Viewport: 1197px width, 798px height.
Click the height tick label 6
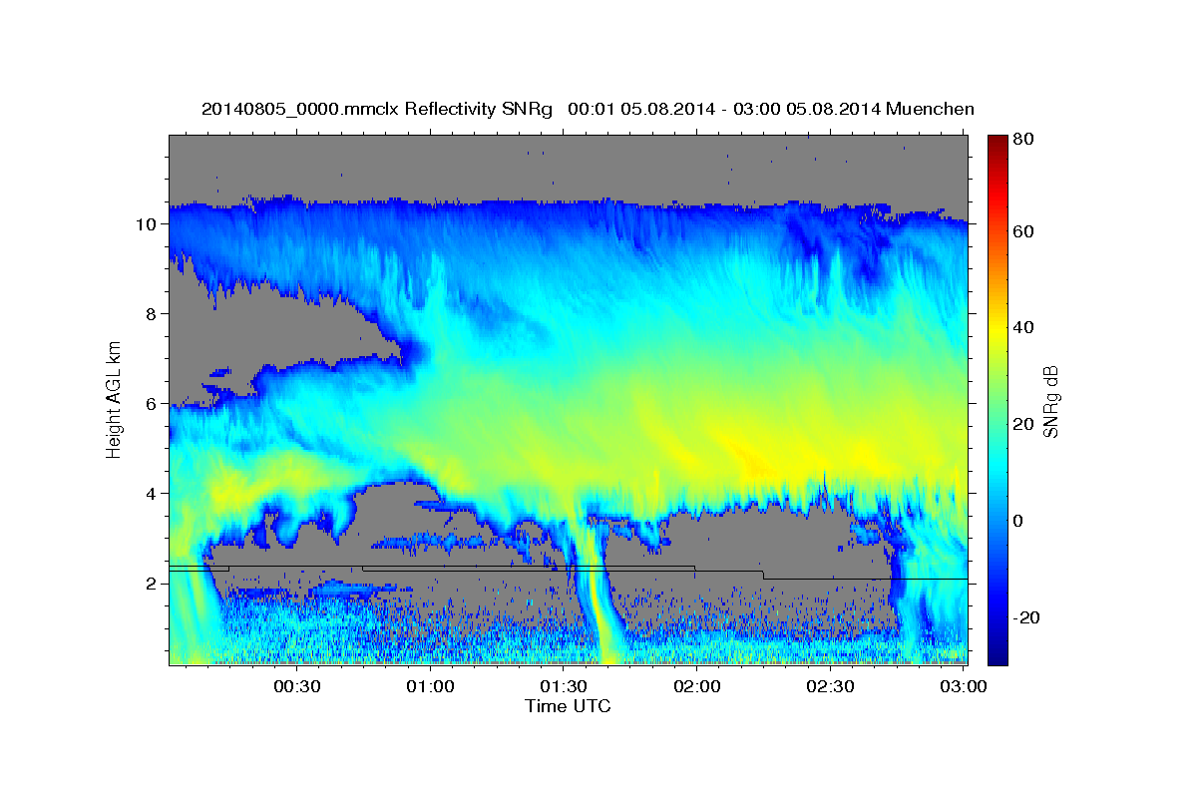[x=151, y=404]
